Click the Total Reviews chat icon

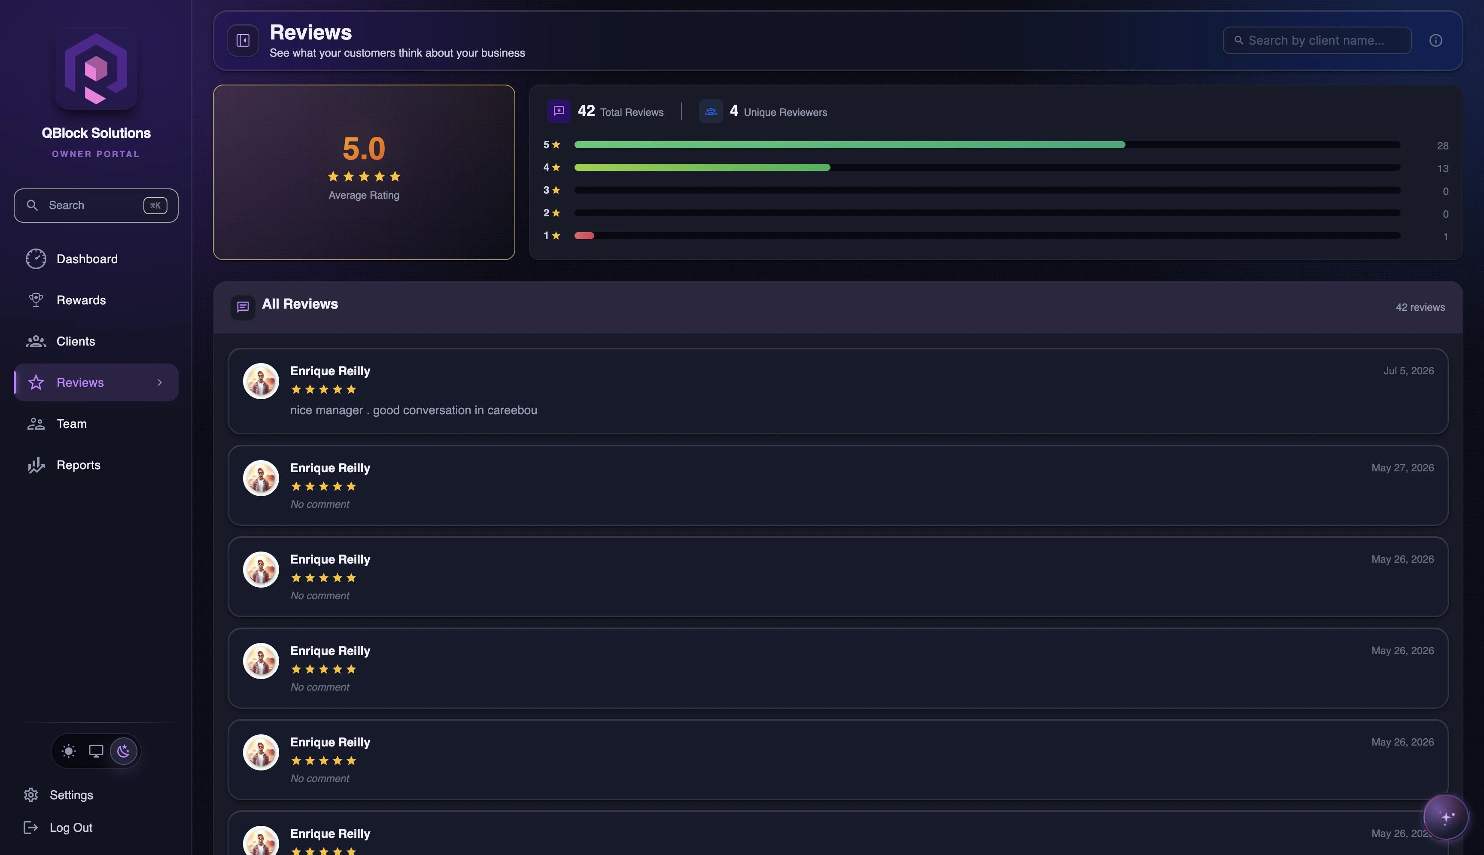pyautogui.click(x=559, y=111)
